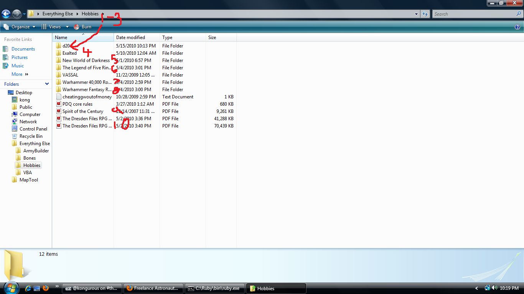The width and height of the screenshot is (524, 294).
Task: Open the breadcrumb arrow before Everything Else
Action: click(x=38, y=14)
